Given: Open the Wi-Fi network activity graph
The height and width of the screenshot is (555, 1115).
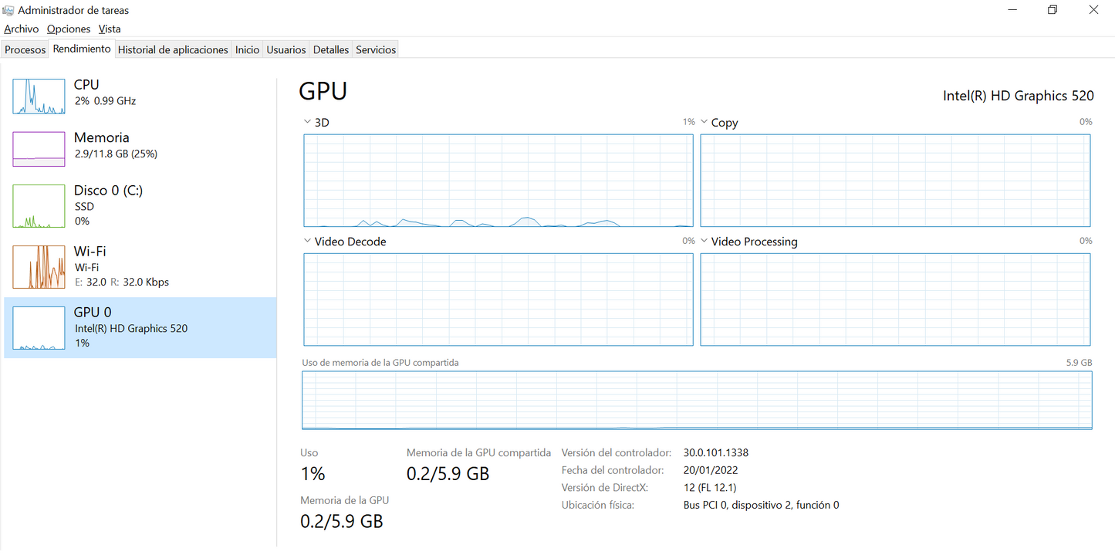Looking at the screenshot, I should (x=39, y=267).
